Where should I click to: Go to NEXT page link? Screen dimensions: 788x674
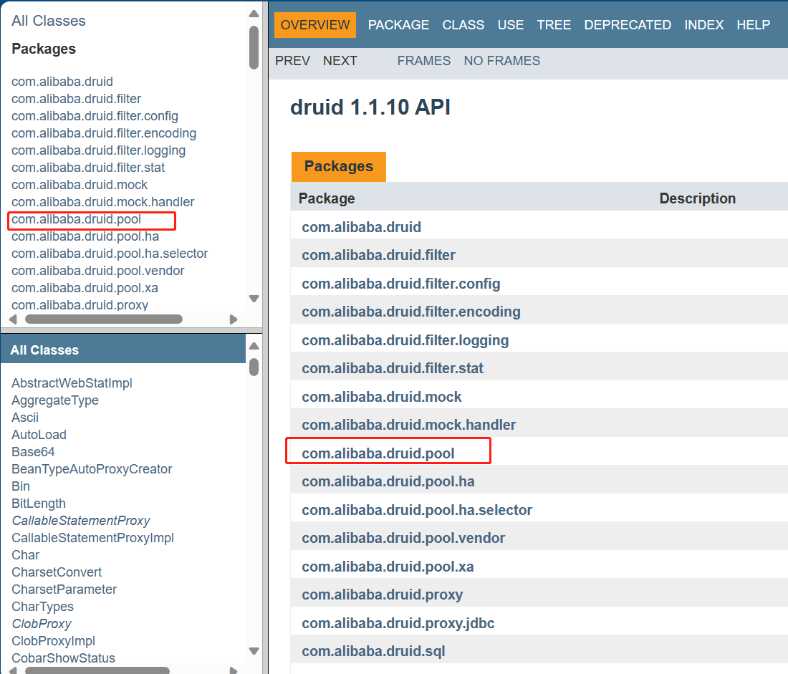(x=340, y=61)
